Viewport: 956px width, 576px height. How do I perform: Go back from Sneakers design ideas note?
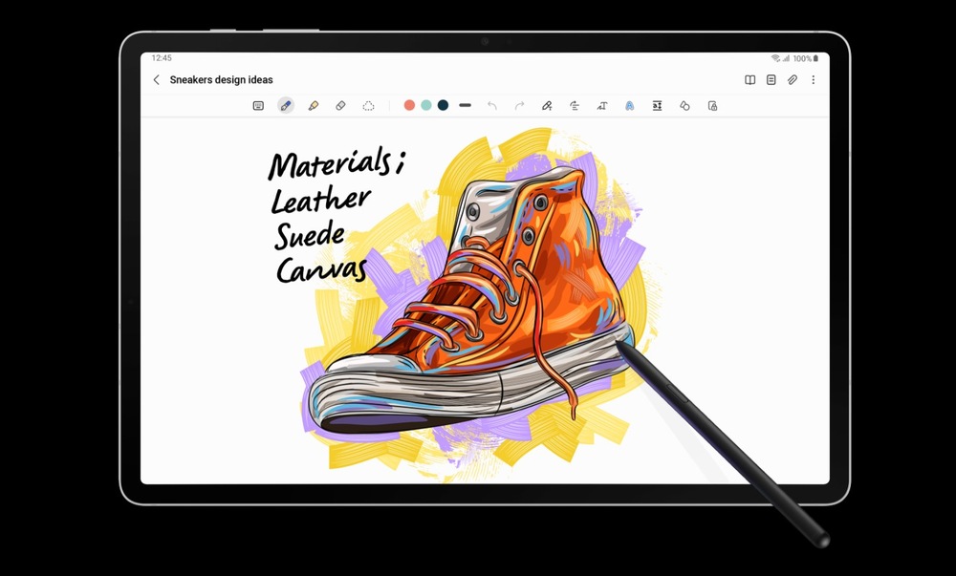(157, 80)
